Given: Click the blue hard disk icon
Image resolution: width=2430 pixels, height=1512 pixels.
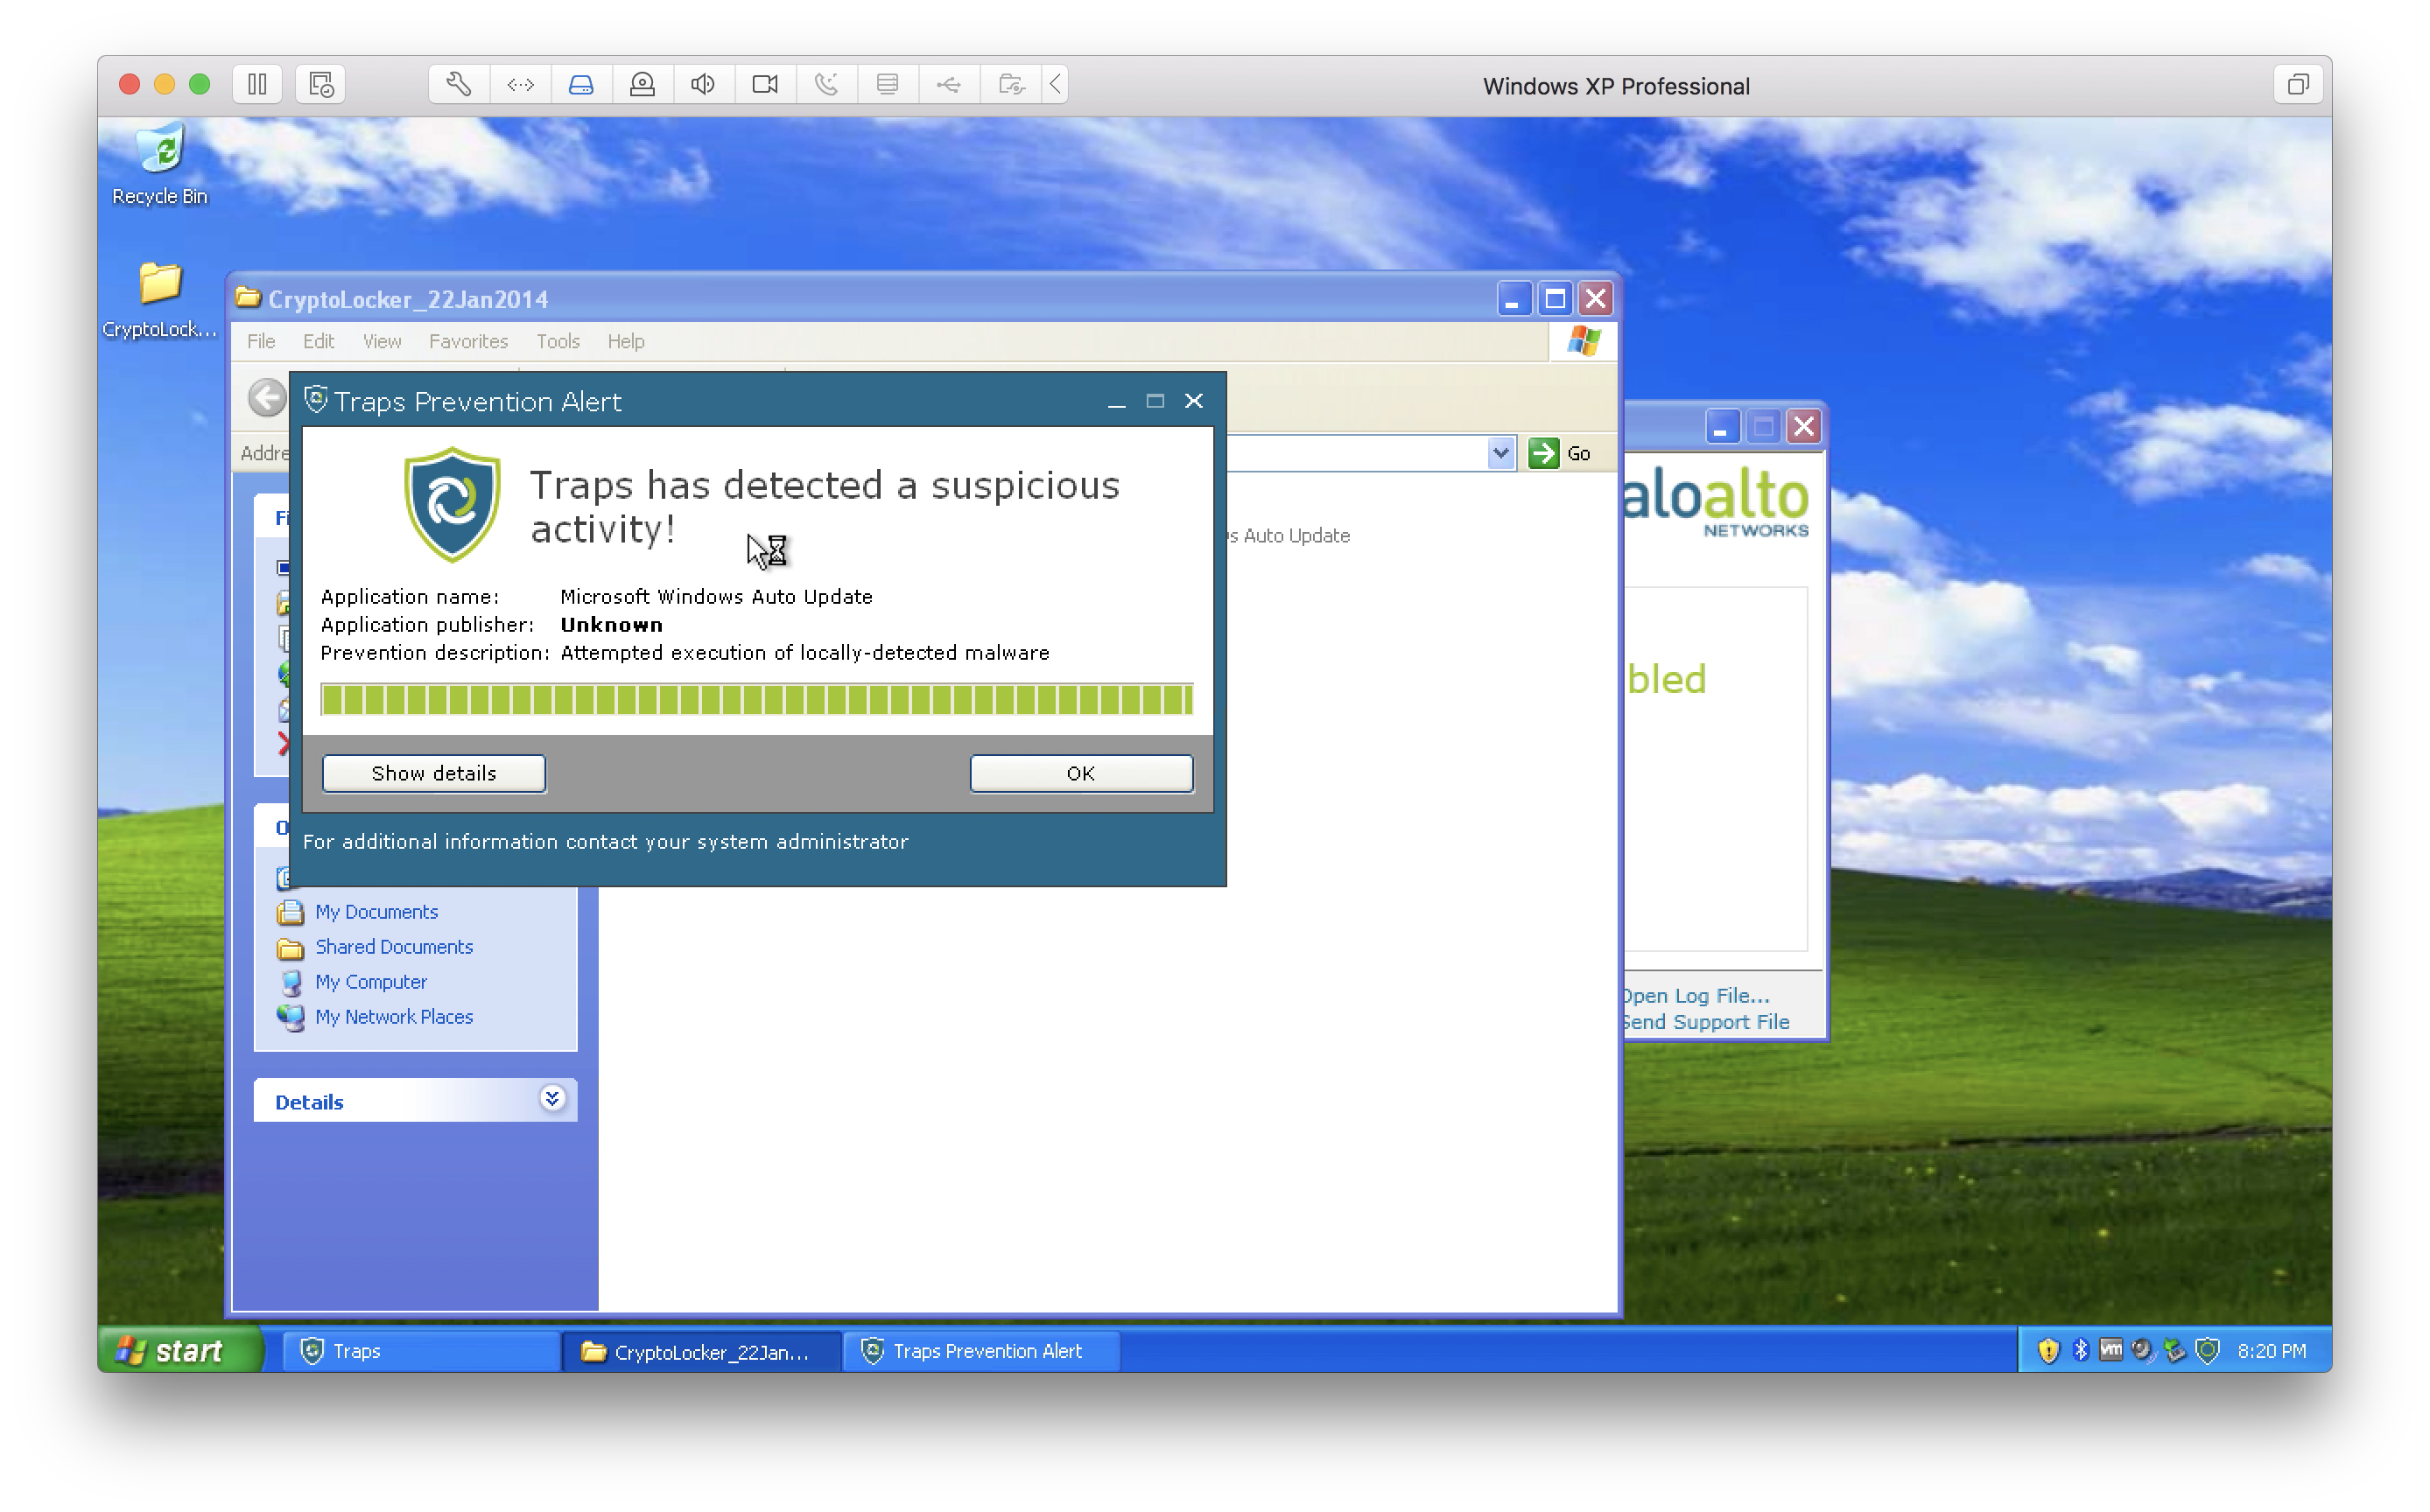Looking at the screenshot, I should coord(581,84).
